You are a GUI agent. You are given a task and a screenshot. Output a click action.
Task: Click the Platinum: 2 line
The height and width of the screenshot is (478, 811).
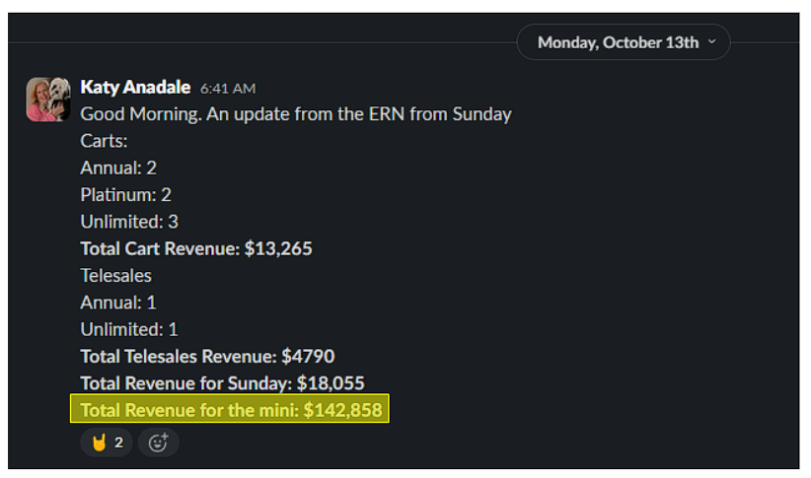click(x=125, y=195)
